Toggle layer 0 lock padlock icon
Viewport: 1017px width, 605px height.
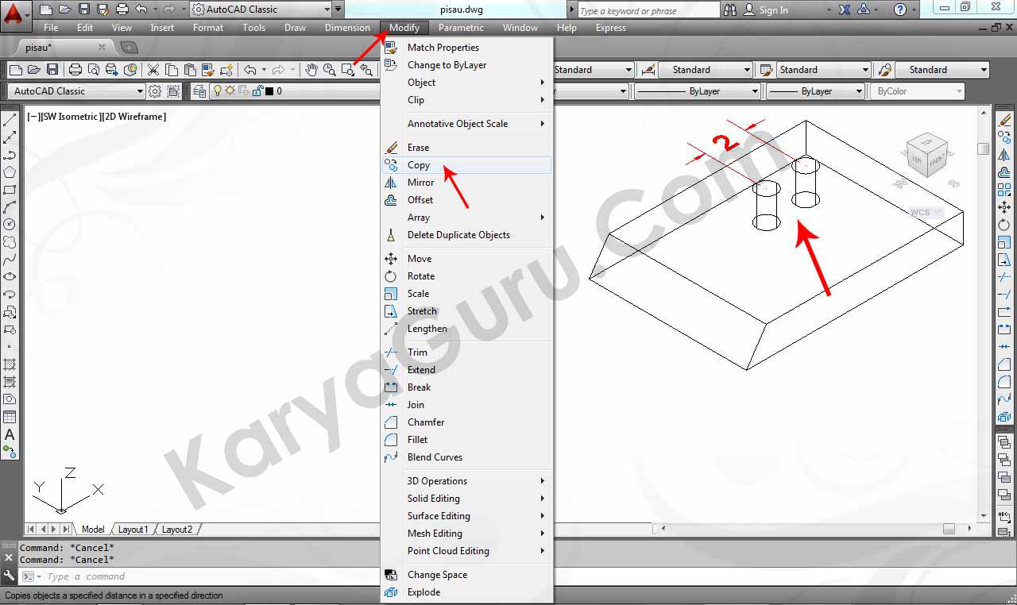[257, 91]
